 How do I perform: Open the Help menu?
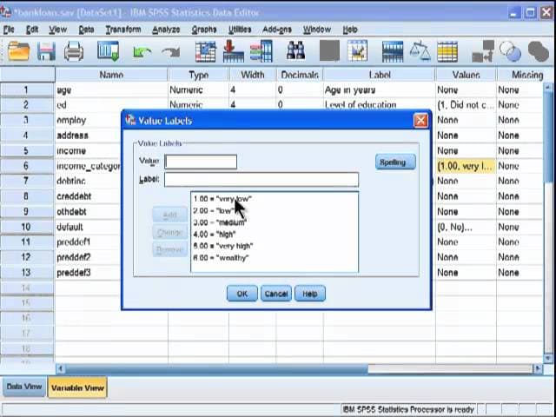(350, 30)
